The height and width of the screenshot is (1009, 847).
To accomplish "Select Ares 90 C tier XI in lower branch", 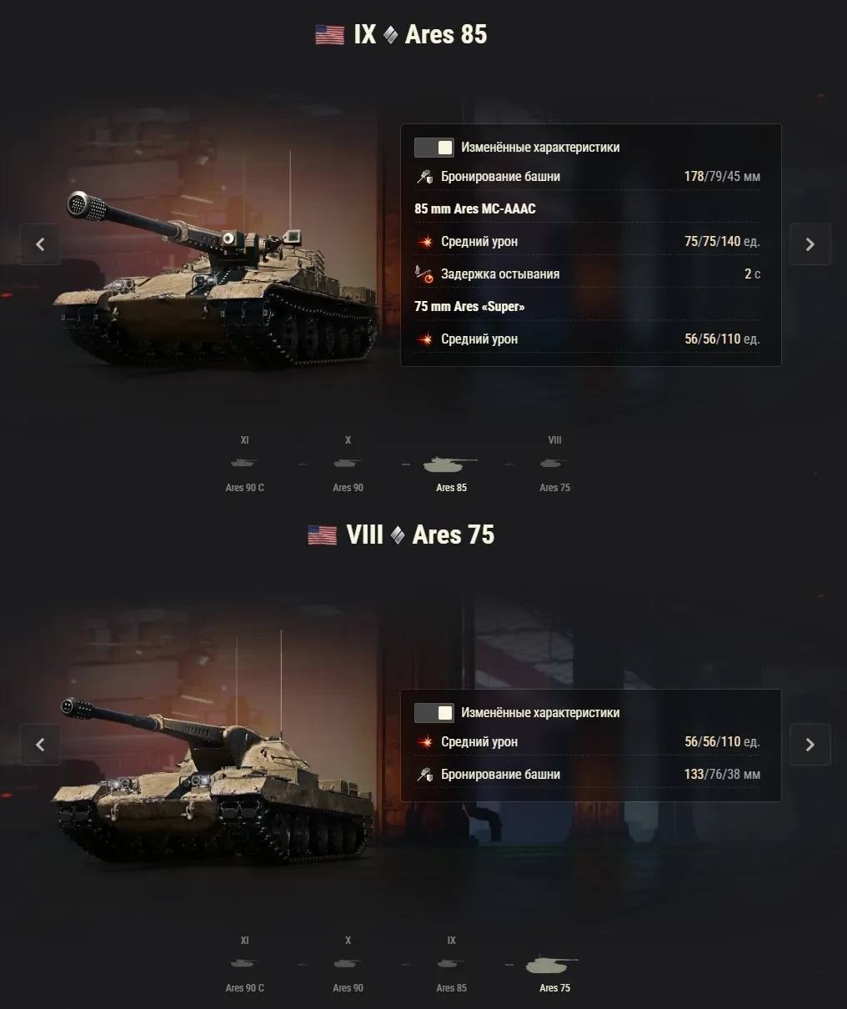I will [x=244, y=965].
